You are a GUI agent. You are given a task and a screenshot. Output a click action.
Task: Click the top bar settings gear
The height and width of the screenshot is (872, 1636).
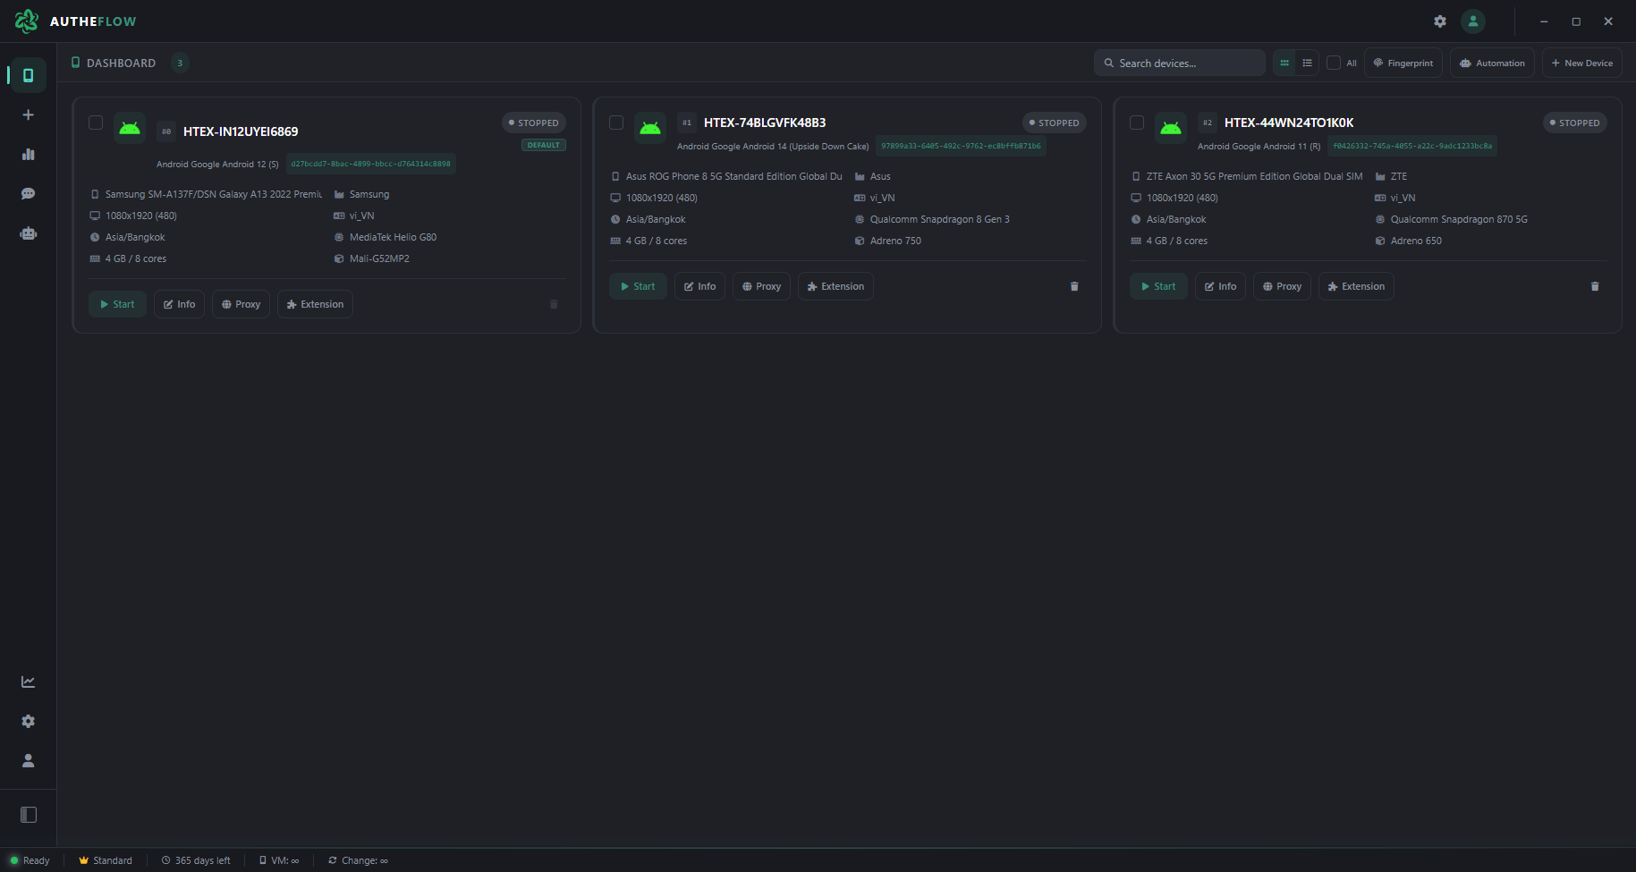1440,21
